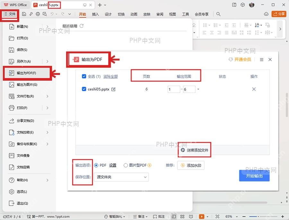Click the end page range input field
The image size is (289, 220).
189,89
